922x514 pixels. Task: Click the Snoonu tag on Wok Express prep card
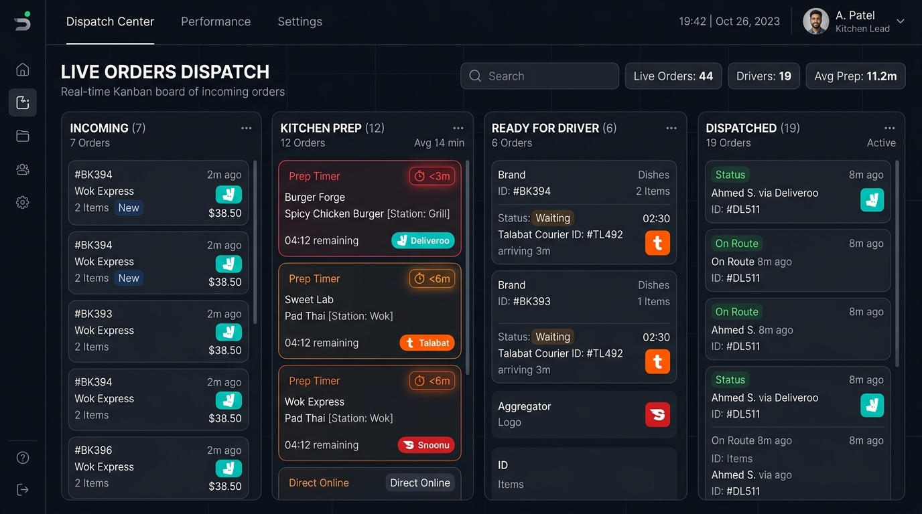(x=426, y=445)
